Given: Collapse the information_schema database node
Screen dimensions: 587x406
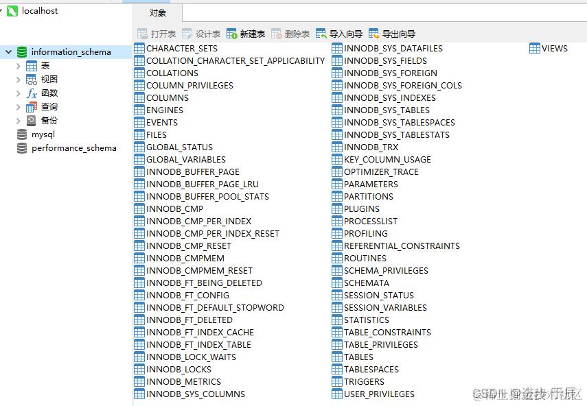Looking at the screenshot, I should (x=9, y=52).
